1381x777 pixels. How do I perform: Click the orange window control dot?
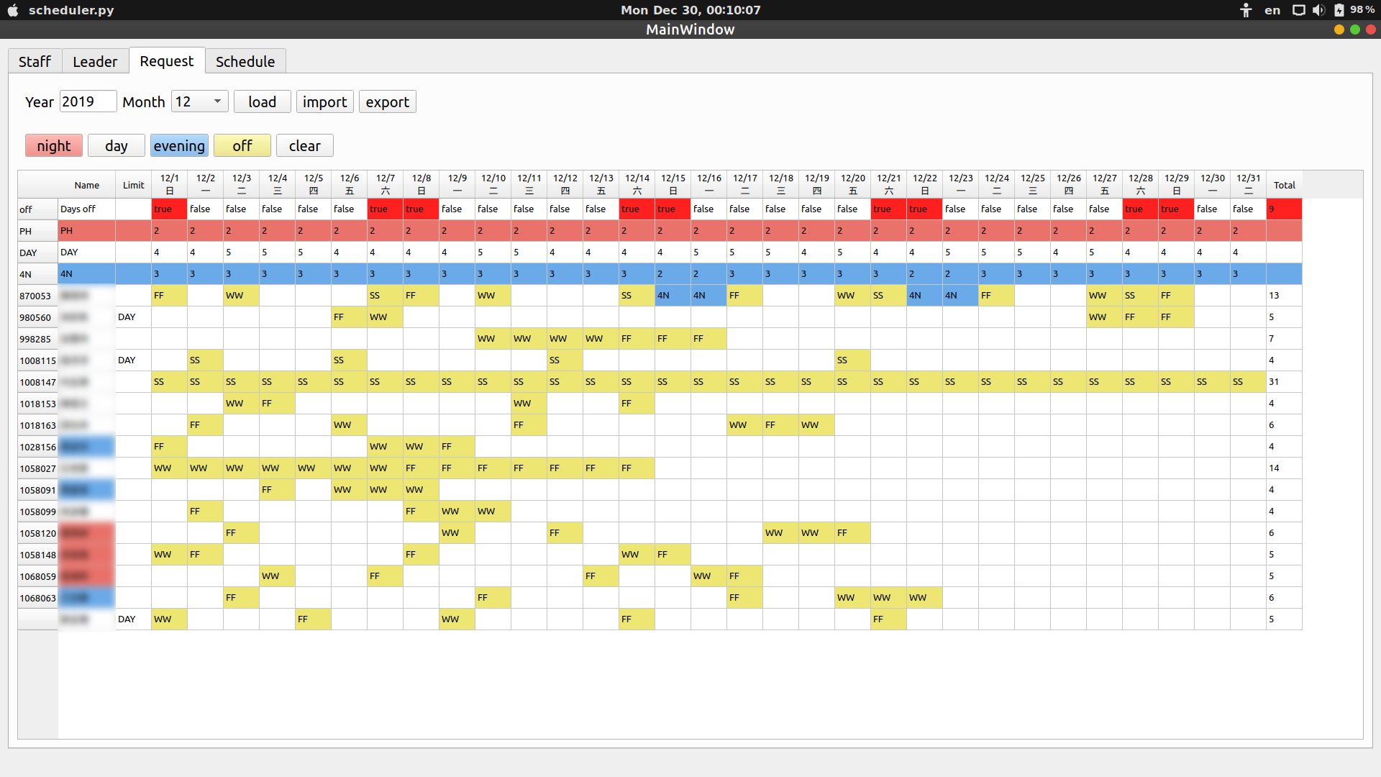tap(1339, 29)
